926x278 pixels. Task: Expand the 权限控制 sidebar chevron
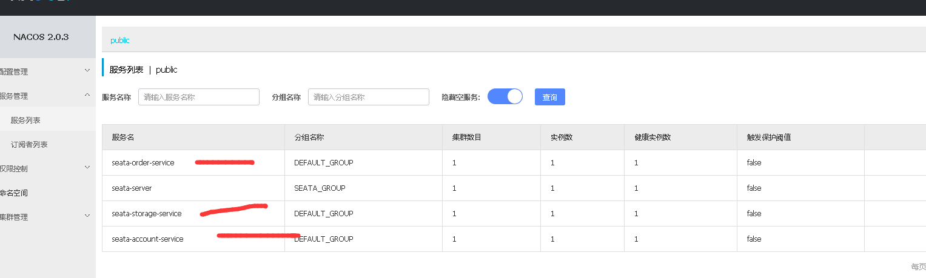87,168
